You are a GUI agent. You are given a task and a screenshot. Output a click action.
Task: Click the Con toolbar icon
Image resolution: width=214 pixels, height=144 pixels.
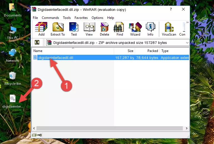(182, 29)
